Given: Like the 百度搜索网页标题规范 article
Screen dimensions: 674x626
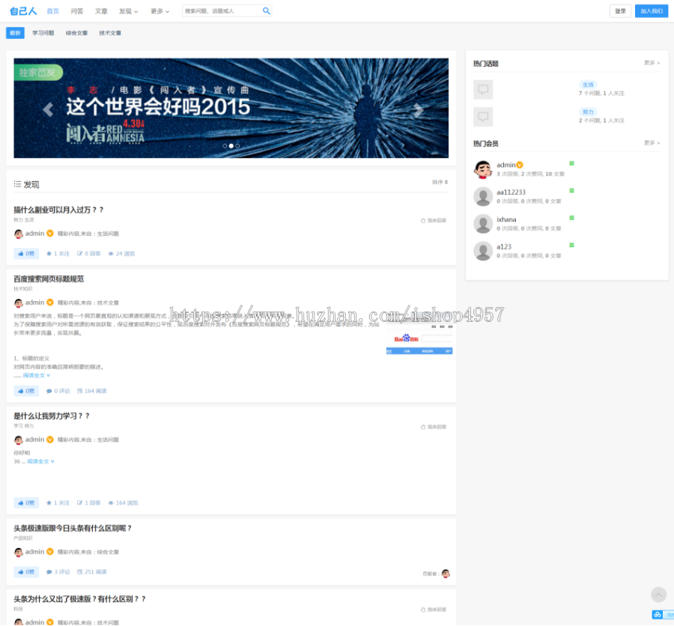Looking at the screenshot, I should click(26, 391).
